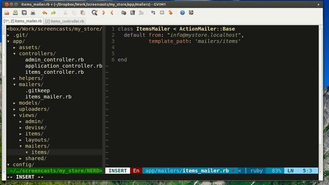
Task: Click the Run Script toolbar icon
Action: click(141, 13)
